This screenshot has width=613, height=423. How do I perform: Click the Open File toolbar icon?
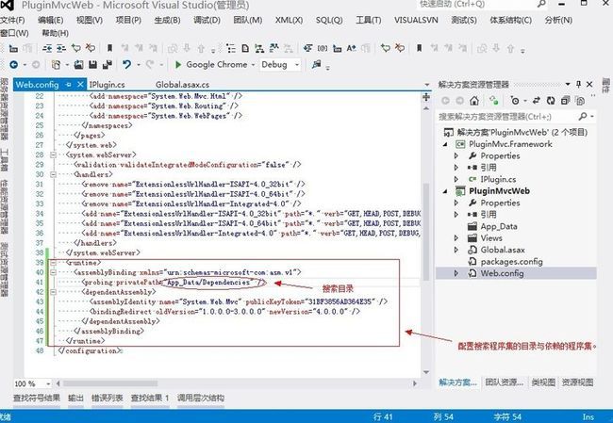tap(78, 65)
